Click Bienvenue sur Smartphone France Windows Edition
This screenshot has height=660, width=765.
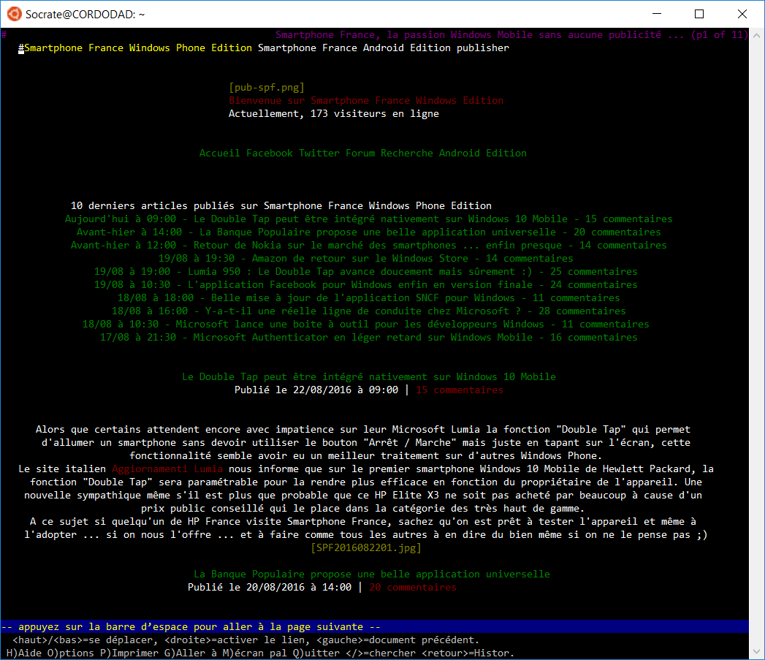point(366,101)
